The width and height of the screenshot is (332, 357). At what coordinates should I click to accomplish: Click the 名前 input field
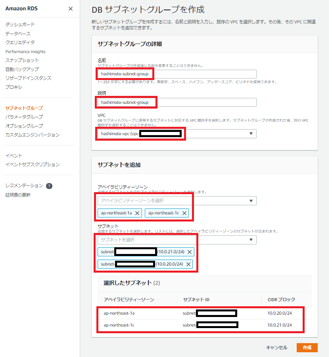177,74
